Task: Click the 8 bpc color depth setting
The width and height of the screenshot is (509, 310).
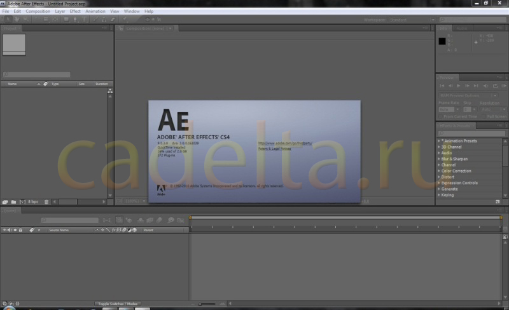Action: [x=33, y=202]
